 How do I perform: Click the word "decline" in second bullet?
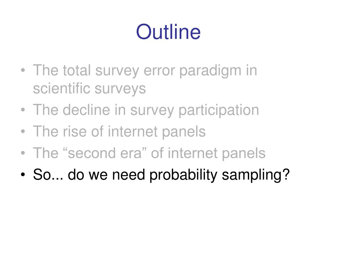[87, 110]
